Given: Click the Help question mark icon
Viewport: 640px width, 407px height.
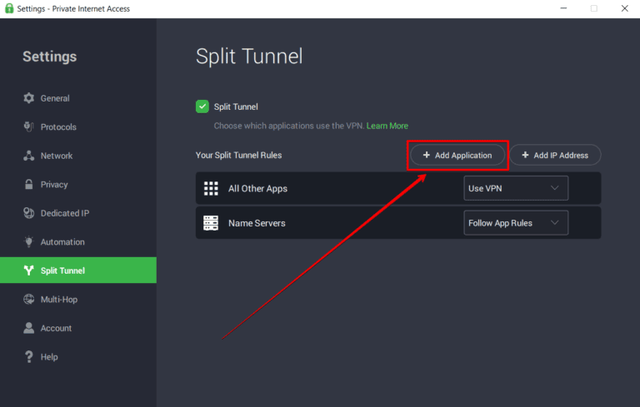Looking at the screenshot, I should pos(29,357).
